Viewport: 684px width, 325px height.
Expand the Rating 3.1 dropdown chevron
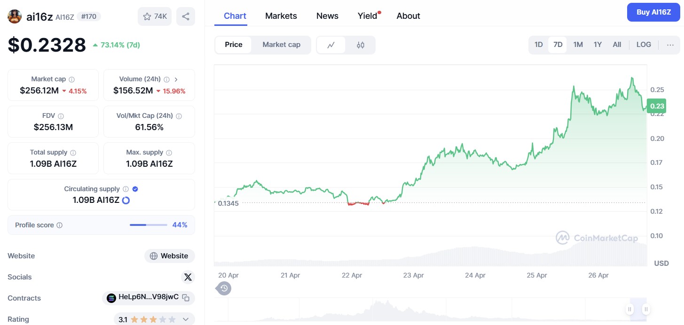pos(186,319)
